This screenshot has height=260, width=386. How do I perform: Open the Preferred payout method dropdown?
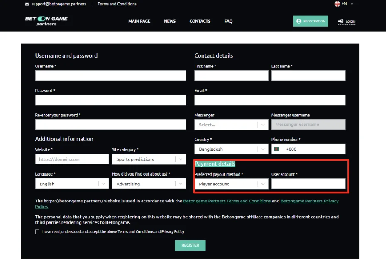coord(231,184)
